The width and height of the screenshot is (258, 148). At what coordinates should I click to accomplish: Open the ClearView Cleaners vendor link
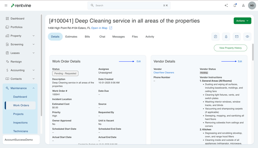coord(164,72)
